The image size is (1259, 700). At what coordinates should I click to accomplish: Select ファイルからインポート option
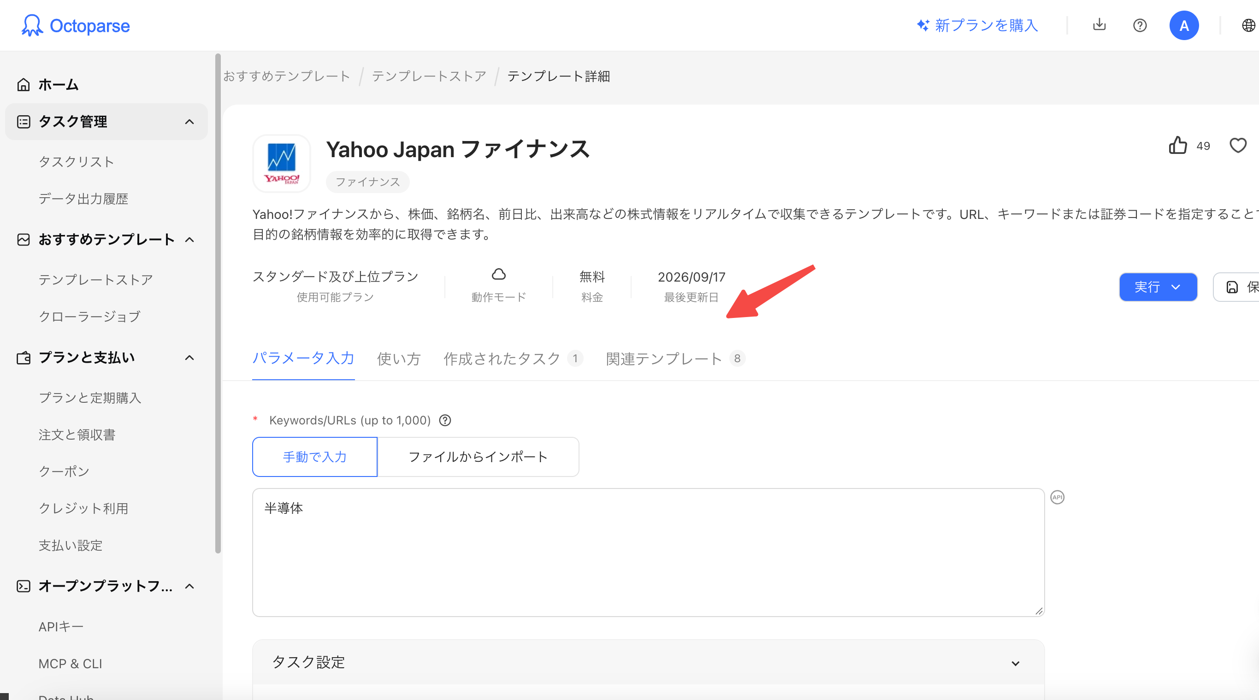coord(478,457)
